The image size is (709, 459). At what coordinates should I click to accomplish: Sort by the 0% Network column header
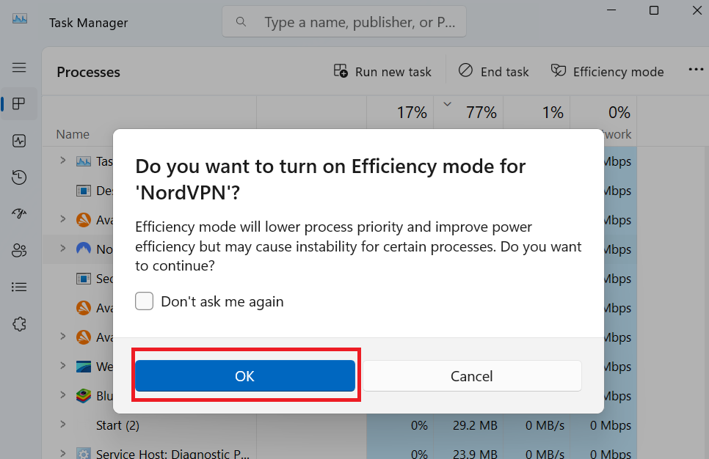[x=619, y=112]
